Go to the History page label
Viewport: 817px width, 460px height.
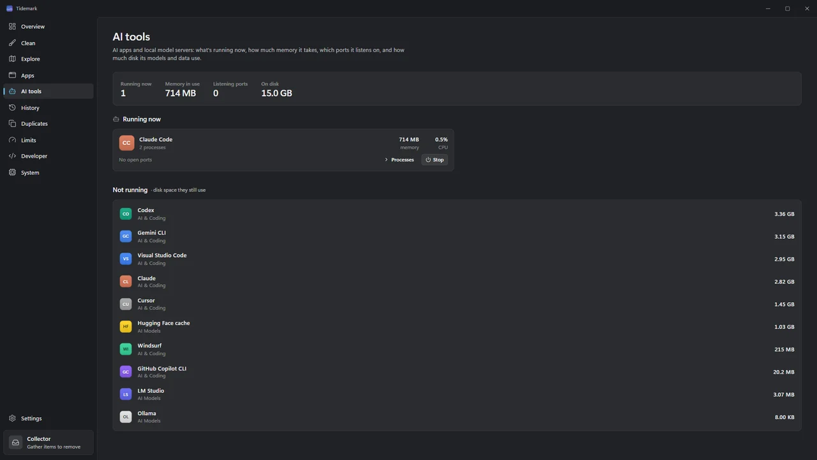(x=30, y=108)
